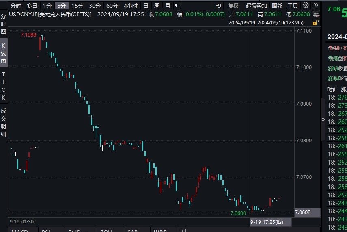The image size is (347, 232).
Task: Click the WP icon beside the low price
Action: coord(316,14)
